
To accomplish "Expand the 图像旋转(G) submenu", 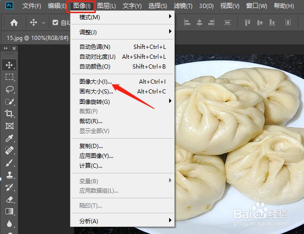I will (122, 101).
